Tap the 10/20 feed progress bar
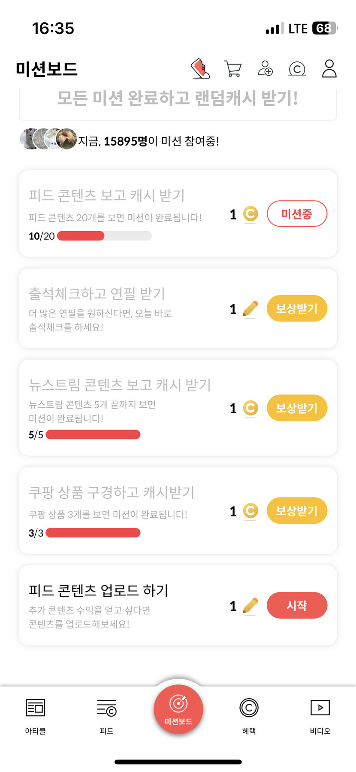This screenshot has height=772, width=356. (104, 236)
